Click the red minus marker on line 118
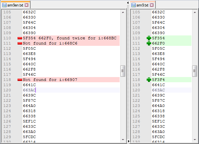The width and height of the screenshot is (199, 144). (x=20, y=80)
